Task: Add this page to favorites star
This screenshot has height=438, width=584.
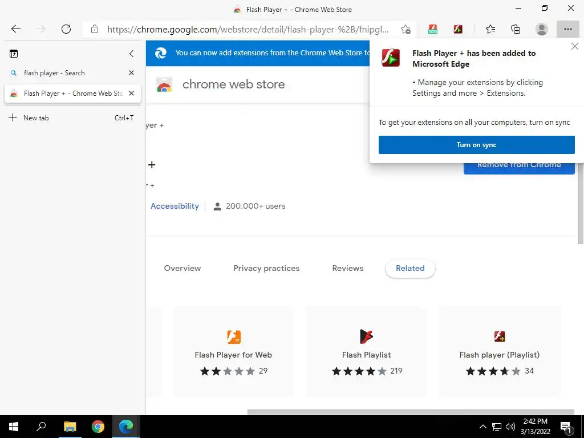Action: [405, 29]
